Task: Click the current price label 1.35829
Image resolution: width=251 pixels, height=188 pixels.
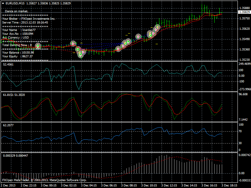Action: tap(244, 12)
